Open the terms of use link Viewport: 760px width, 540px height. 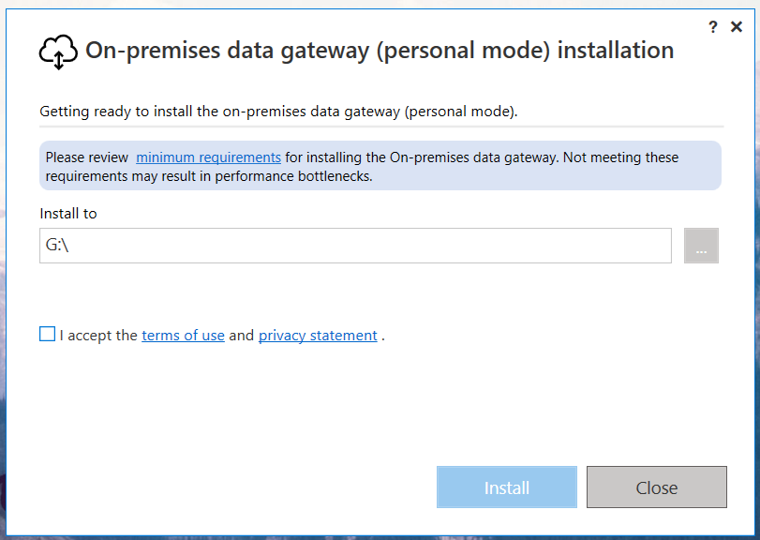click(x=183, y=336)
